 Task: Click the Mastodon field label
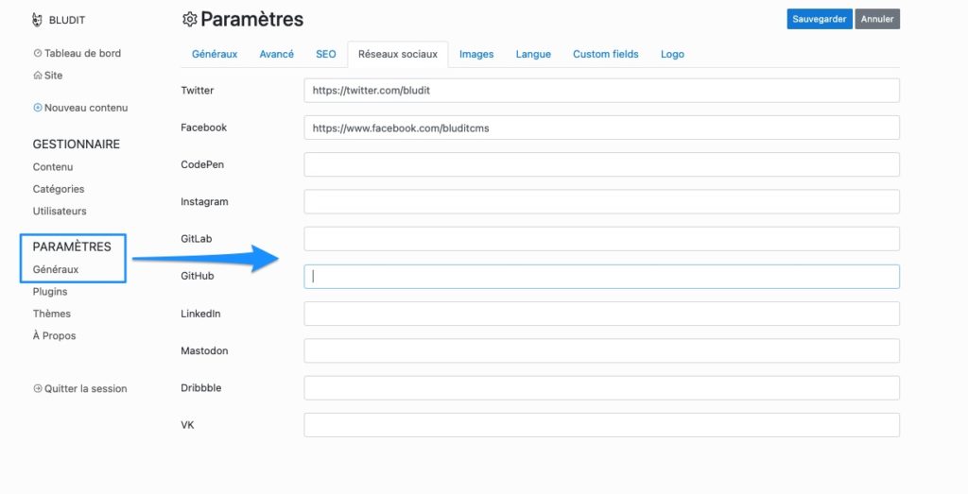(204, 350)
